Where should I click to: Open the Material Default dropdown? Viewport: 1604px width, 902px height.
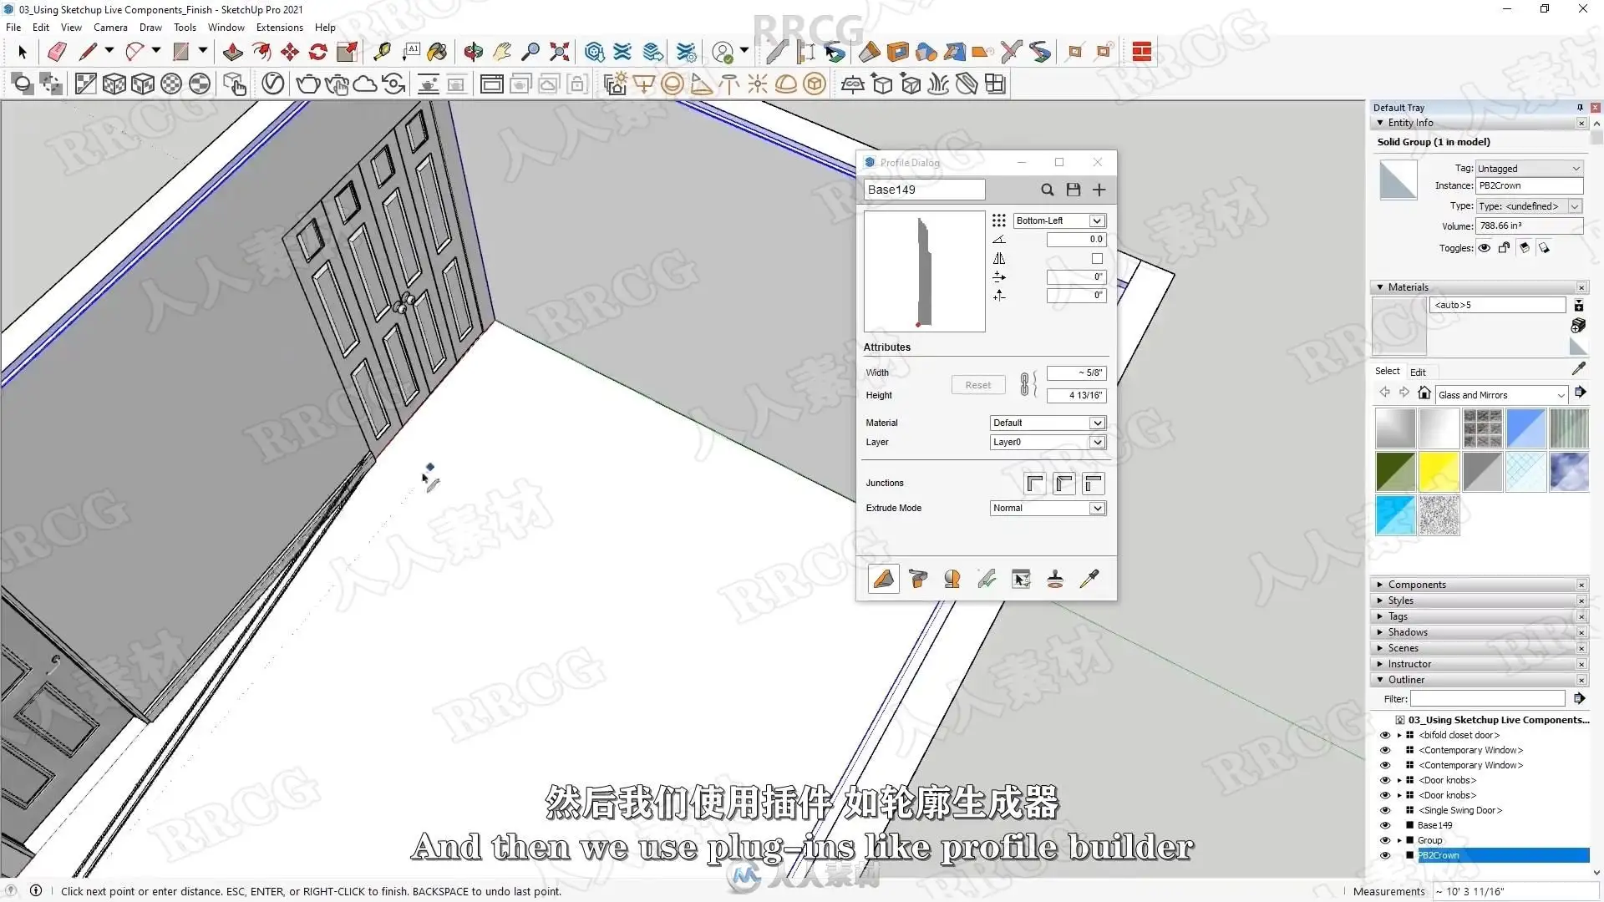[x=1048, y=423]
